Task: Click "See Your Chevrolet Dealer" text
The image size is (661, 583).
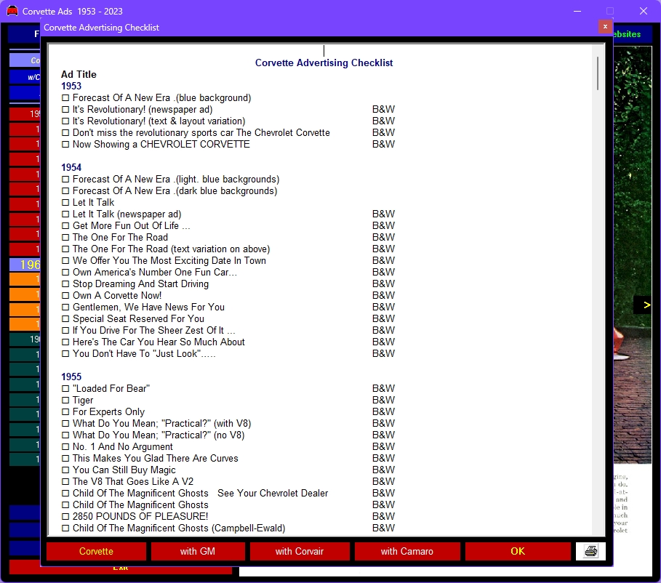Action: pyautogui.click(x=273, y=493)
